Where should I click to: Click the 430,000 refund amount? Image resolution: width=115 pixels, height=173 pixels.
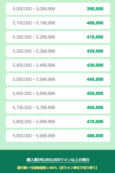95,65
